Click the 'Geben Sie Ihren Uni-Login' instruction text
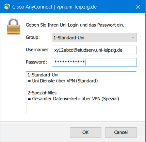Screen dimensions: 146x142 75,25
